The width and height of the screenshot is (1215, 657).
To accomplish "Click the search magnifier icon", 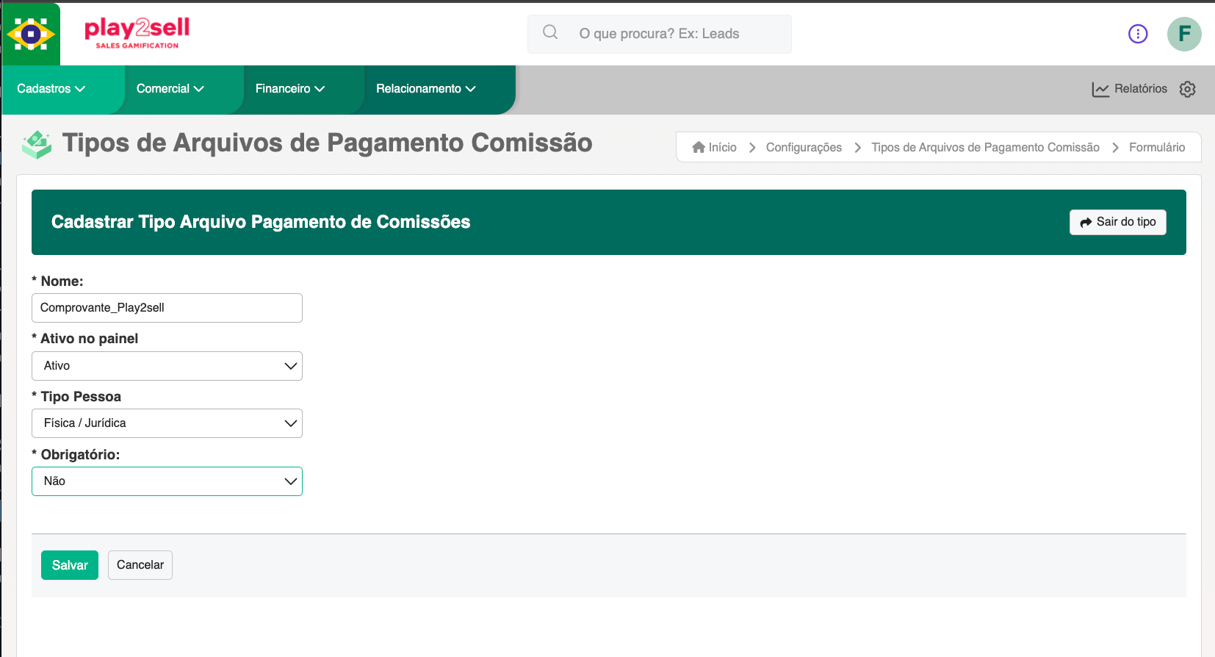I will click(550, 32).
